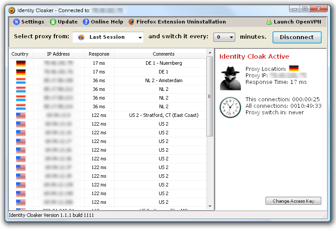Click the globe icon in proxy selector

pos(81,37)
